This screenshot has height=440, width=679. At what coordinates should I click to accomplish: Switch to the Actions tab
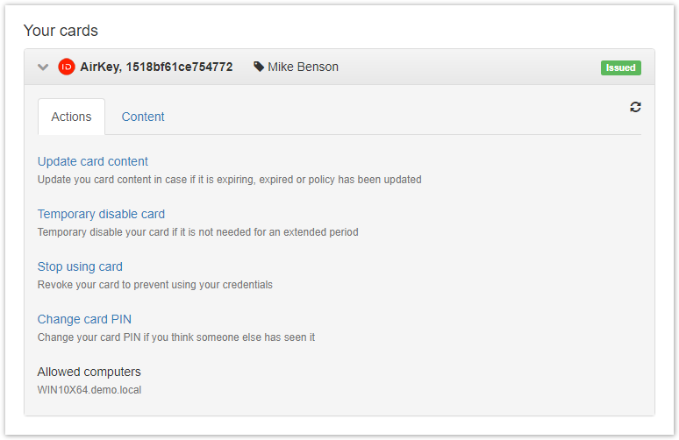[71, 117]
